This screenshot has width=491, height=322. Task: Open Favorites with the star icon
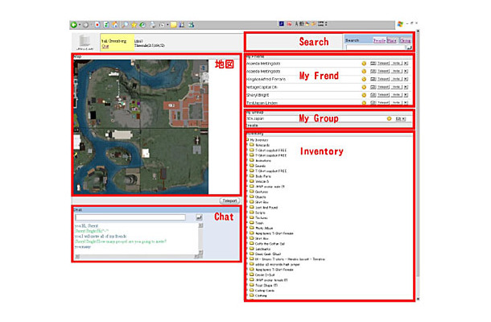[x=134, y=25]
